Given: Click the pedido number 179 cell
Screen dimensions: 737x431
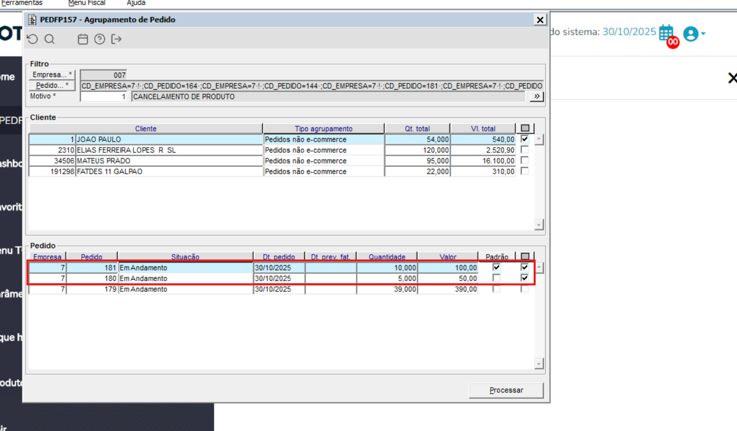Looking at the screenshot, I should pyautogui.click(x=92, y=289).
